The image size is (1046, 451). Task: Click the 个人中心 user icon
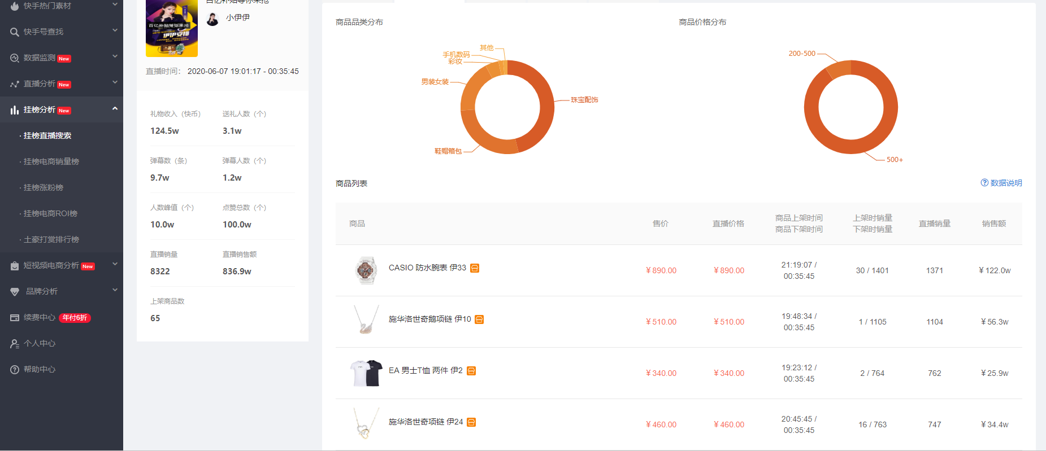(x=15, y=344)
